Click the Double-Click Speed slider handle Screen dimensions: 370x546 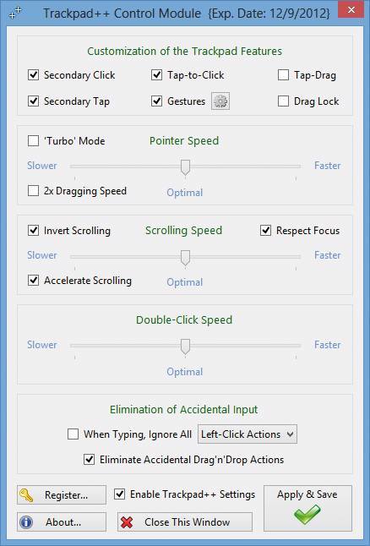pyautogui.click(x=185, y=347)
